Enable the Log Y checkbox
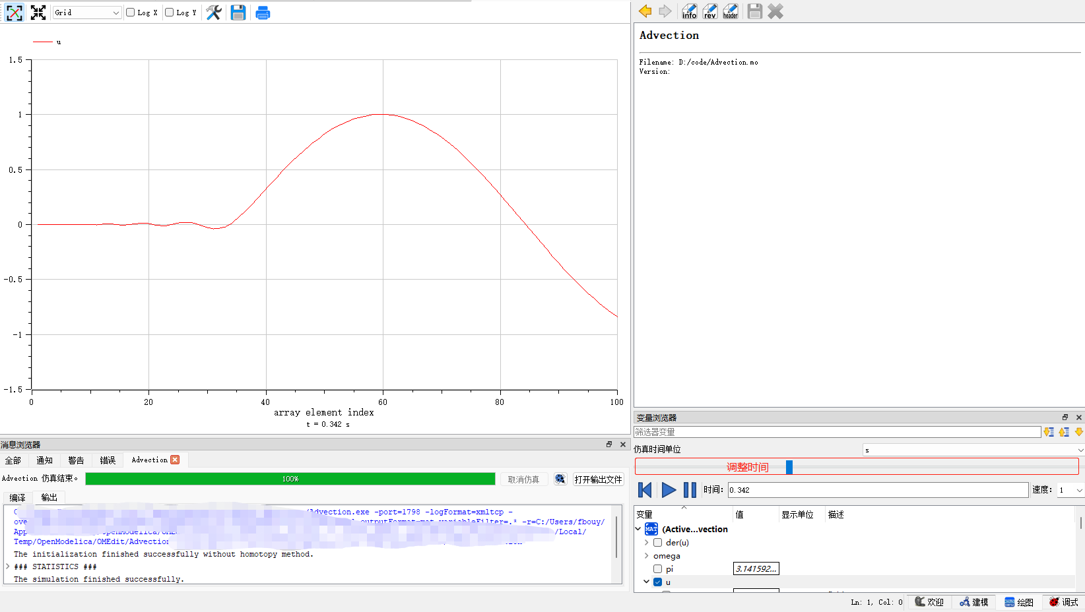The image size is (1085, 612). click(170, 13)
